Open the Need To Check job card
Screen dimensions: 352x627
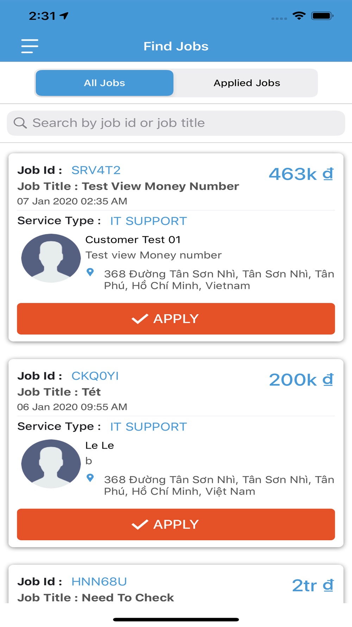tap(176, 584)
